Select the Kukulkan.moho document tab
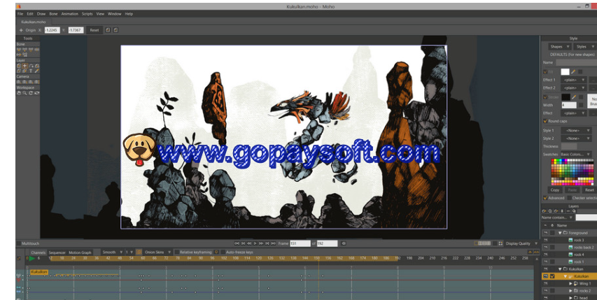Viewport: 597px width, 300px height. [34, 22]
